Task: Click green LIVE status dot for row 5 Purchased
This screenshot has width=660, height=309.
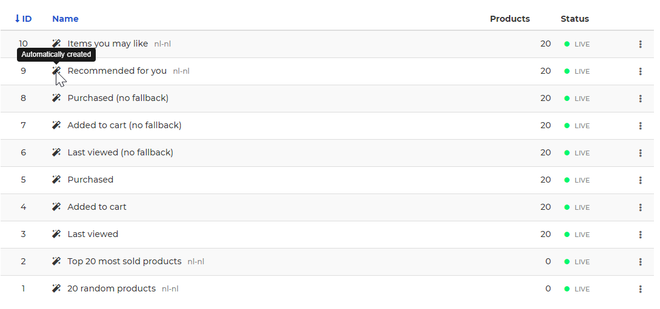Action: 567,180
